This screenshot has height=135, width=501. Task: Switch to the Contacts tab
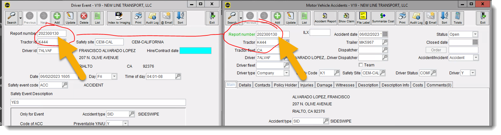(262, 85)
